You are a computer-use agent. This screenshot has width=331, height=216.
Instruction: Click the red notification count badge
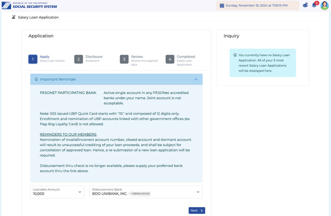click(x=317, y=3)
